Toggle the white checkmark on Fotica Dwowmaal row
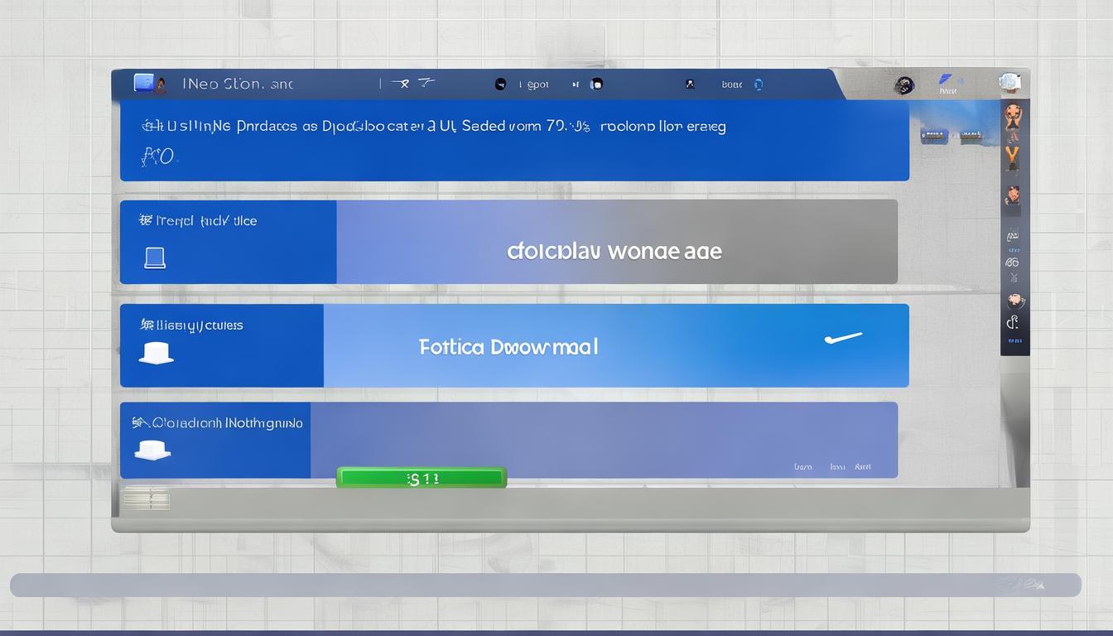This screenshot has width=1113, height=636. 843,338
